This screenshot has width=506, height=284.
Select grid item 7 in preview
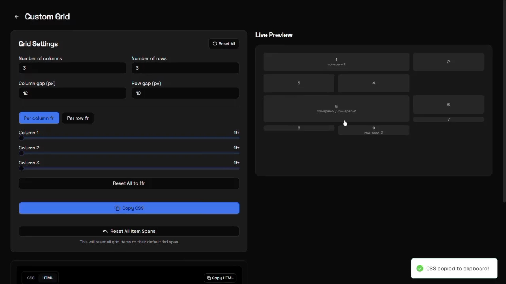[449, 119]
